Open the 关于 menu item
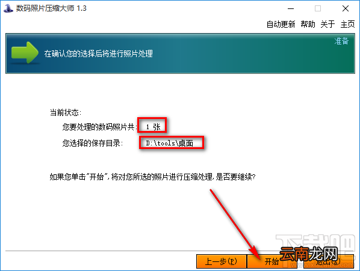Screen dimensions: 360x271 coord(328,24)
